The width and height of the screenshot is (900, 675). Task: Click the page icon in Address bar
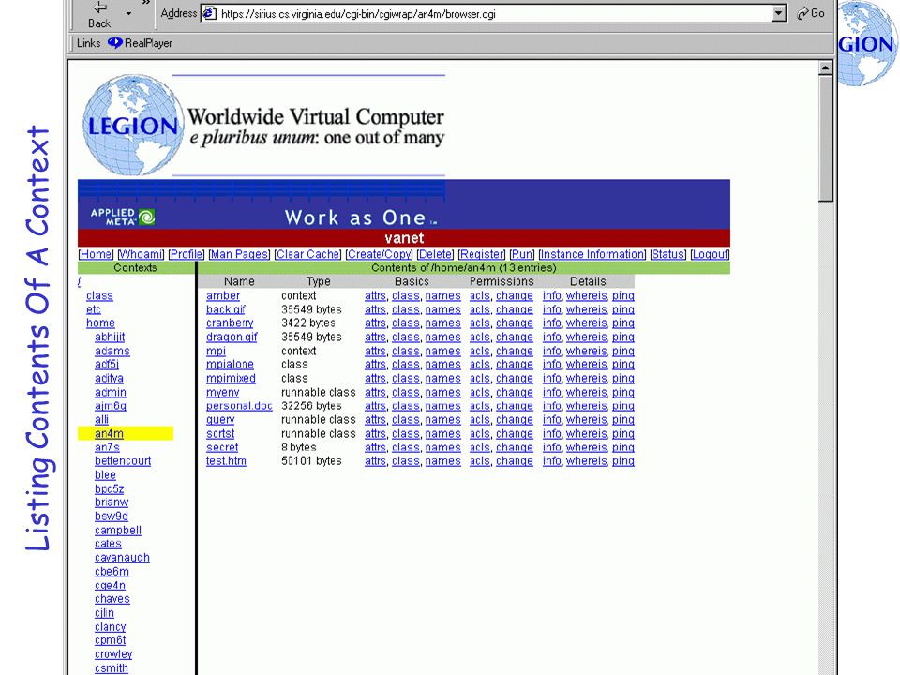(x=210, y=13)
